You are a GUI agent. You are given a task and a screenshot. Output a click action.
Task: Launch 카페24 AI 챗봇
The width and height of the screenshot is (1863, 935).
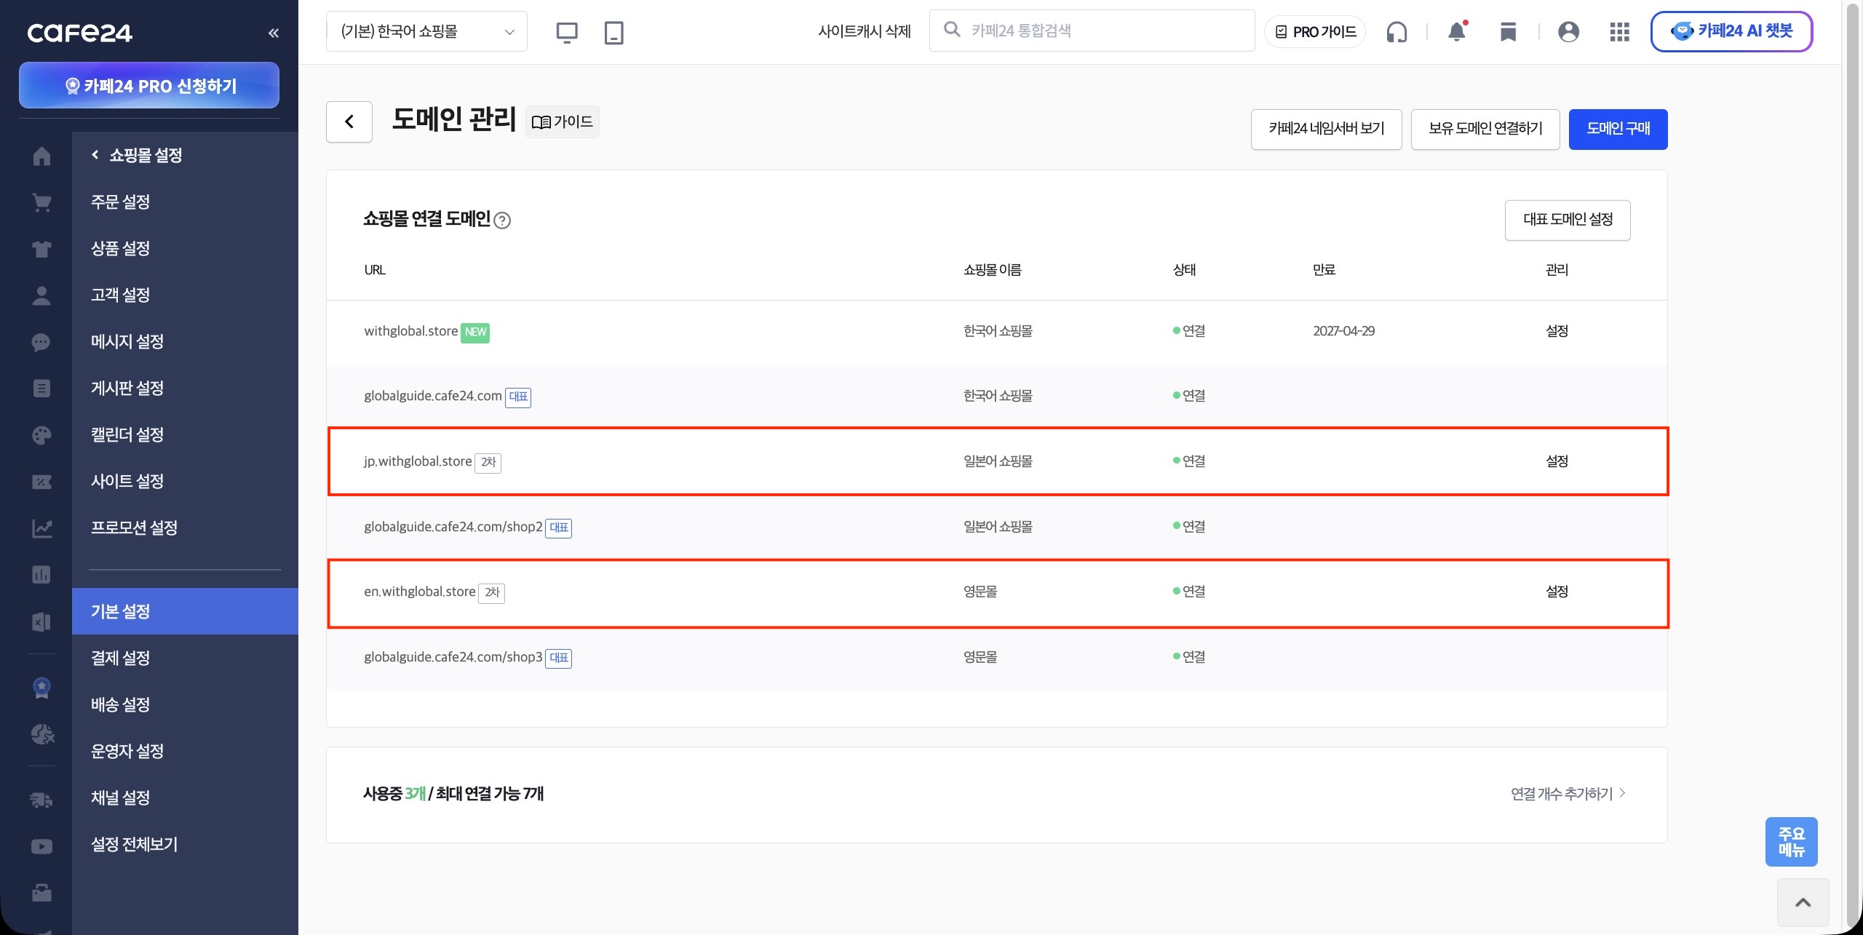(x=1731, y=31)
